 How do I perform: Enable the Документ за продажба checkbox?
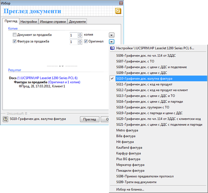pyautogui.click(x=14, y=35)
